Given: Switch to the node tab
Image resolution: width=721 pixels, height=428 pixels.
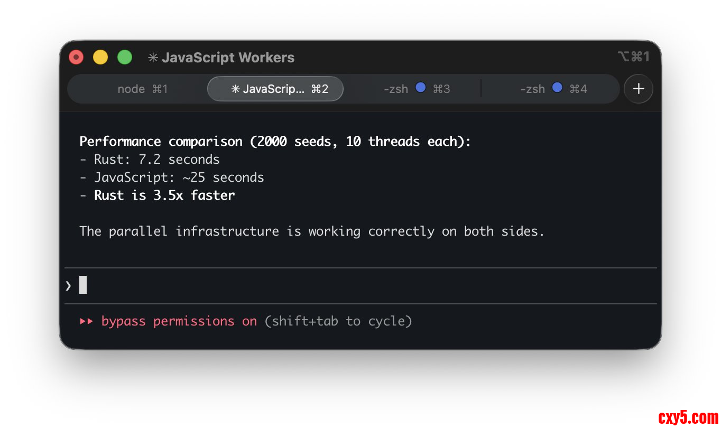Looking at the screenshot, I should pyautogui.click(x=142, y=89).
